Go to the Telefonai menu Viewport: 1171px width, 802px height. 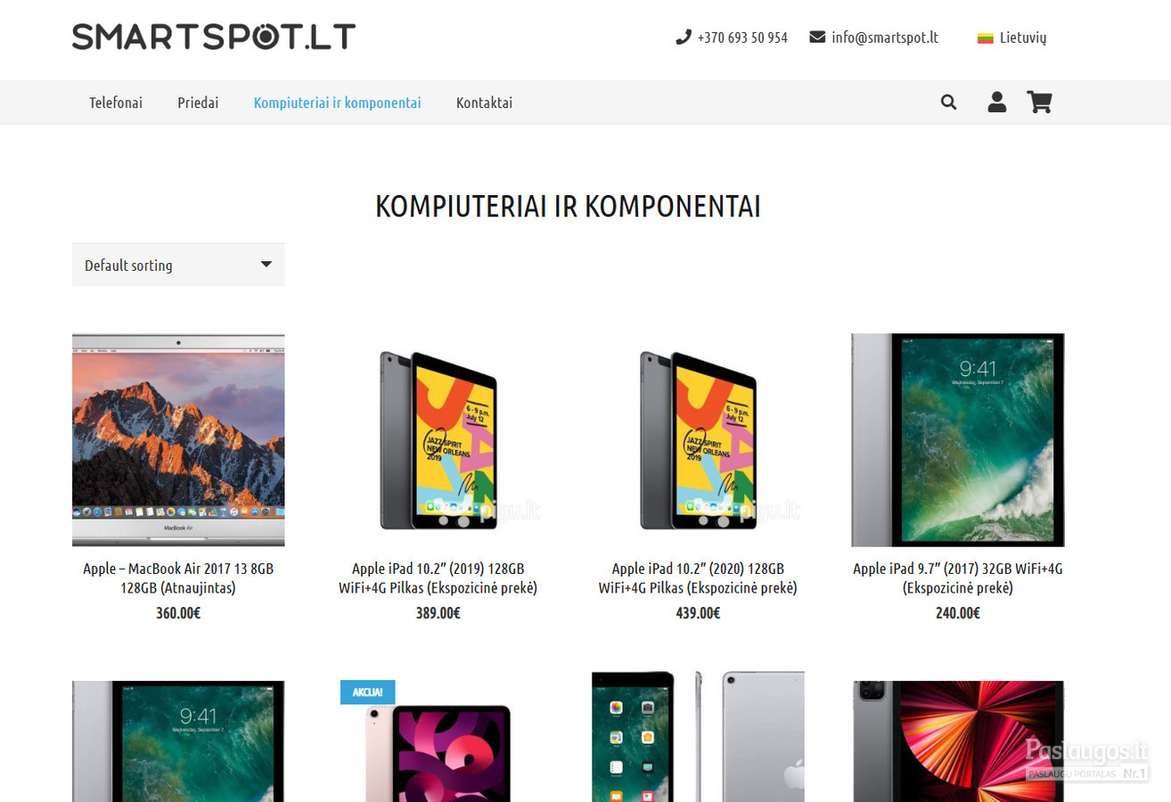coord(116,102)
